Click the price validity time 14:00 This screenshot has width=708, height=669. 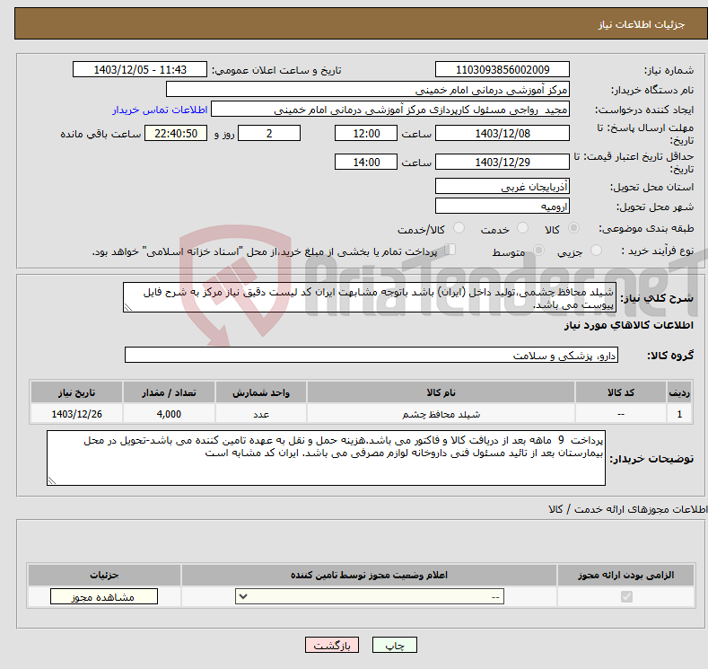[x=366, y=162]
